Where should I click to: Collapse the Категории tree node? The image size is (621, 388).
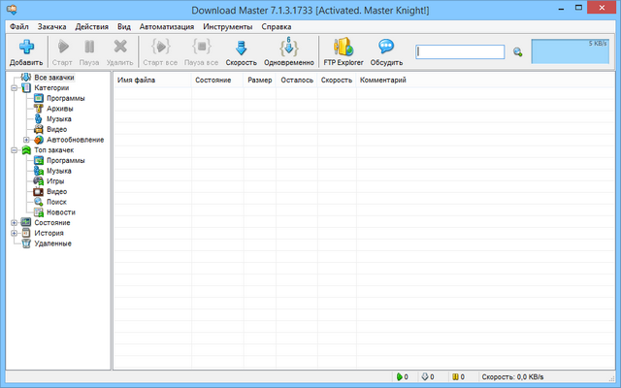click(14, 87)
